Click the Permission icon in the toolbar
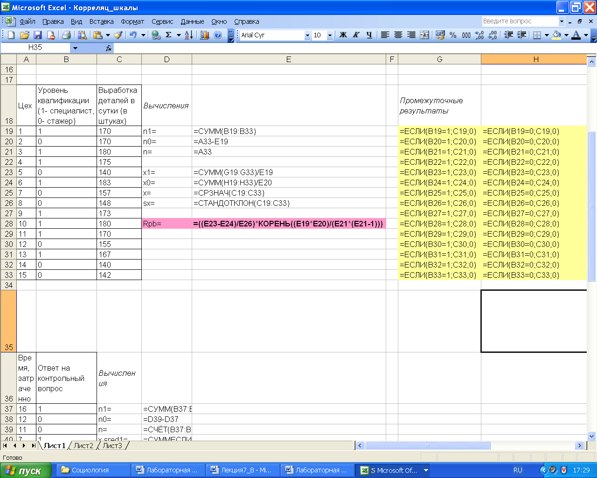This screenshot has width=597, height=478. point(51,35)
